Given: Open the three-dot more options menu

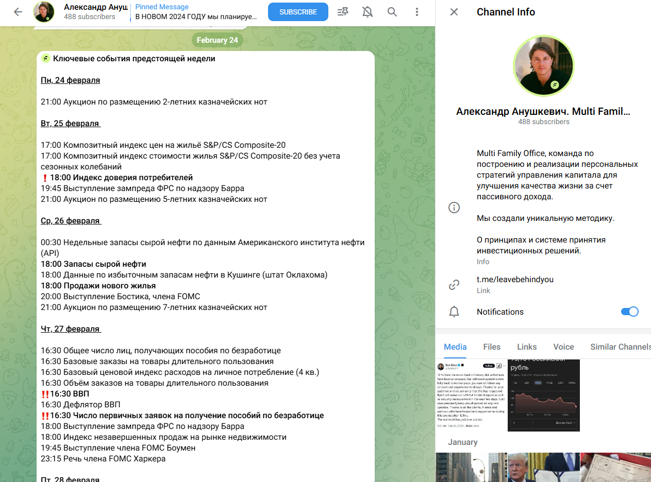Looking at the screenshot, I should tap(417, 12).
